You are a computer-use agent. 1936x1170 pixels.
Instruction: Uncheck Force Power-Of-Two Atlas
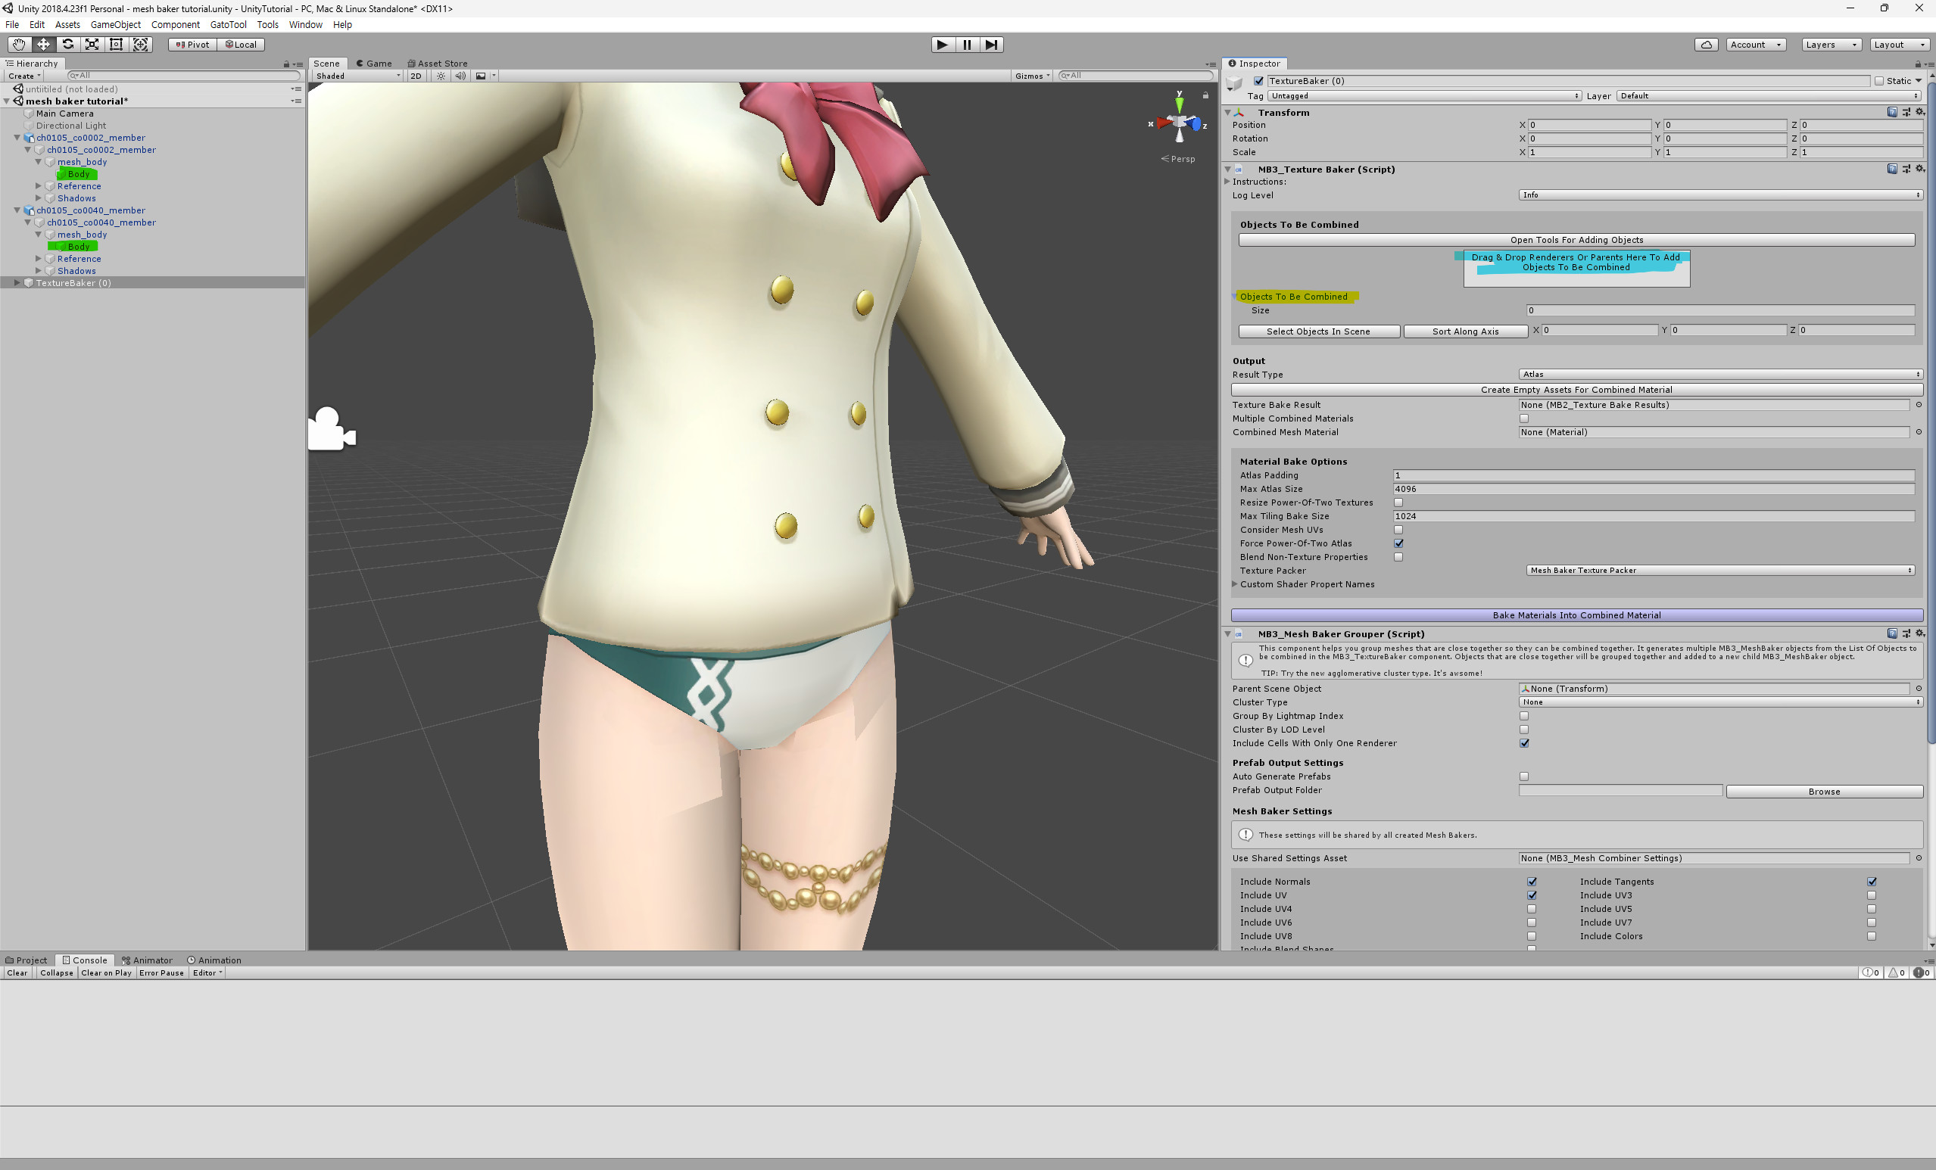(x=1398, y=543)
